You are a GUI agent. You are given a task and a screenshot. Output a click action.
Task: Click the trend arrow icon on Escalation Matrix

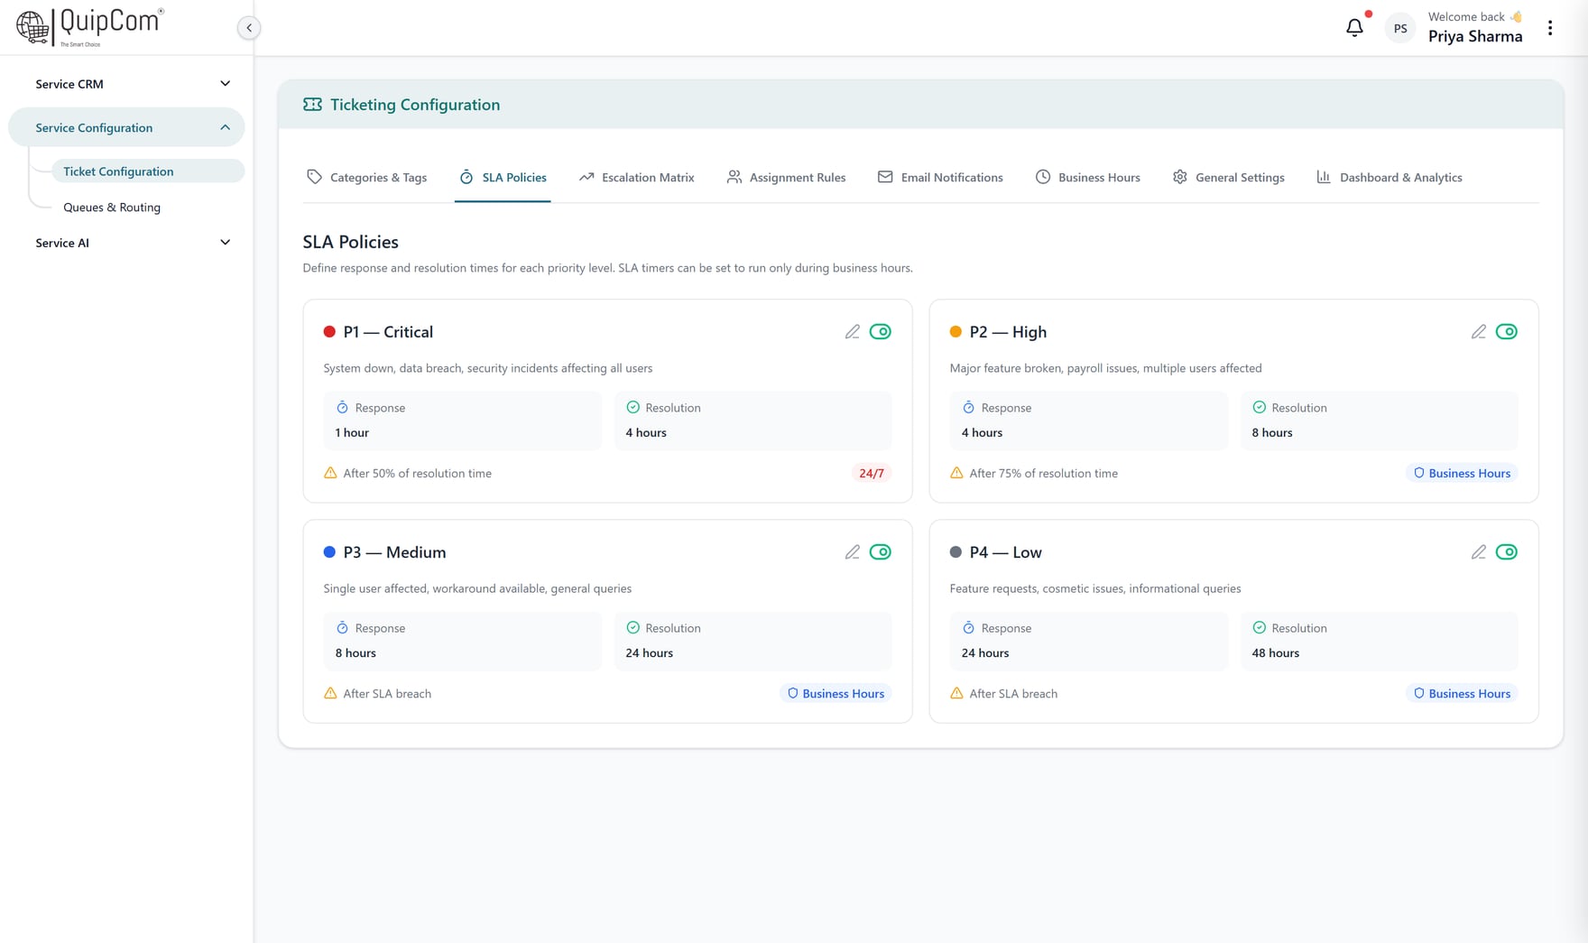tap(586, 177)
